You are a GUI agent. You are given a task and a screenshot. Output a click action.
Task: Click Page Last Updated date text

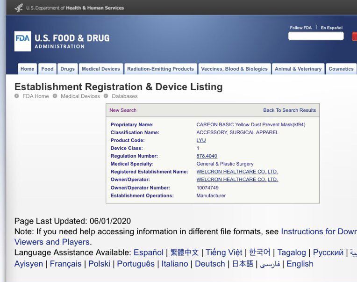(x=72, y=221)
